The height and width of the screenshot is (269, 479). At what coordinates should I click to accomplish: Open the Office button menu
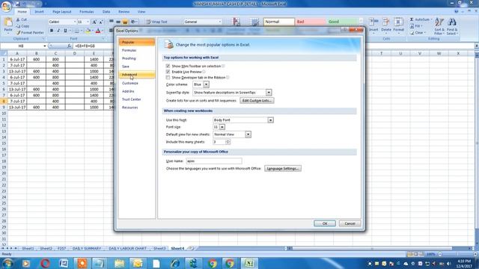point(6,6)
